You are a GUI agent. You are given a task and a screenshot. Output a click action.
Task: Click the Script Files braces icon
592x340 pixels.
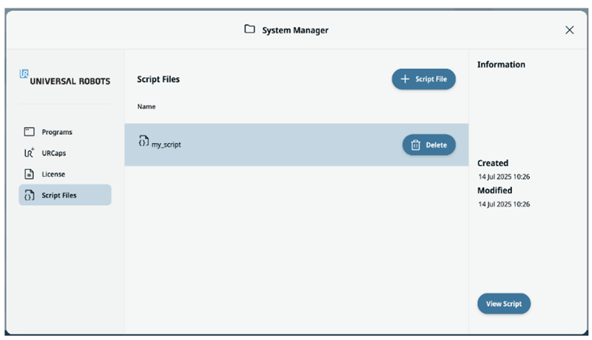click(x=30, y=196)
